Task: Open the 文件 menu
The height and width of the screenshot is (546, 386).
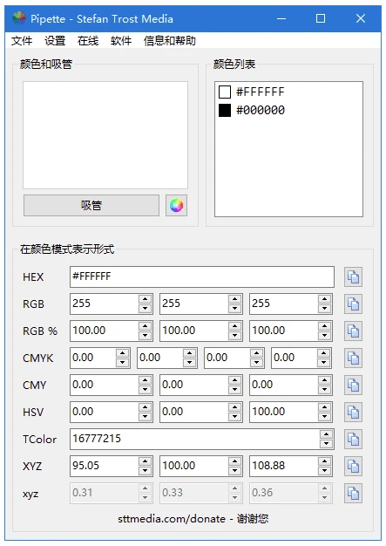Action: 22,41
